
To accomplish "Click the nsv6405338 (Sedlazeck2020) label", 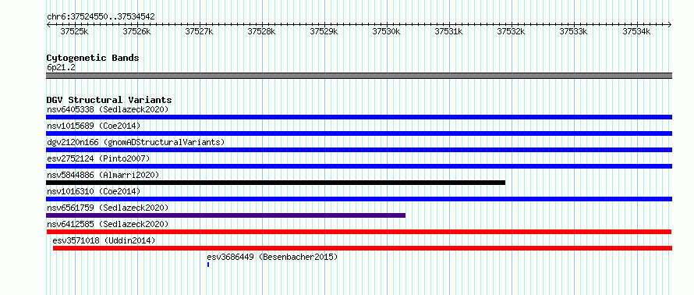I will (x=108, y=109).
